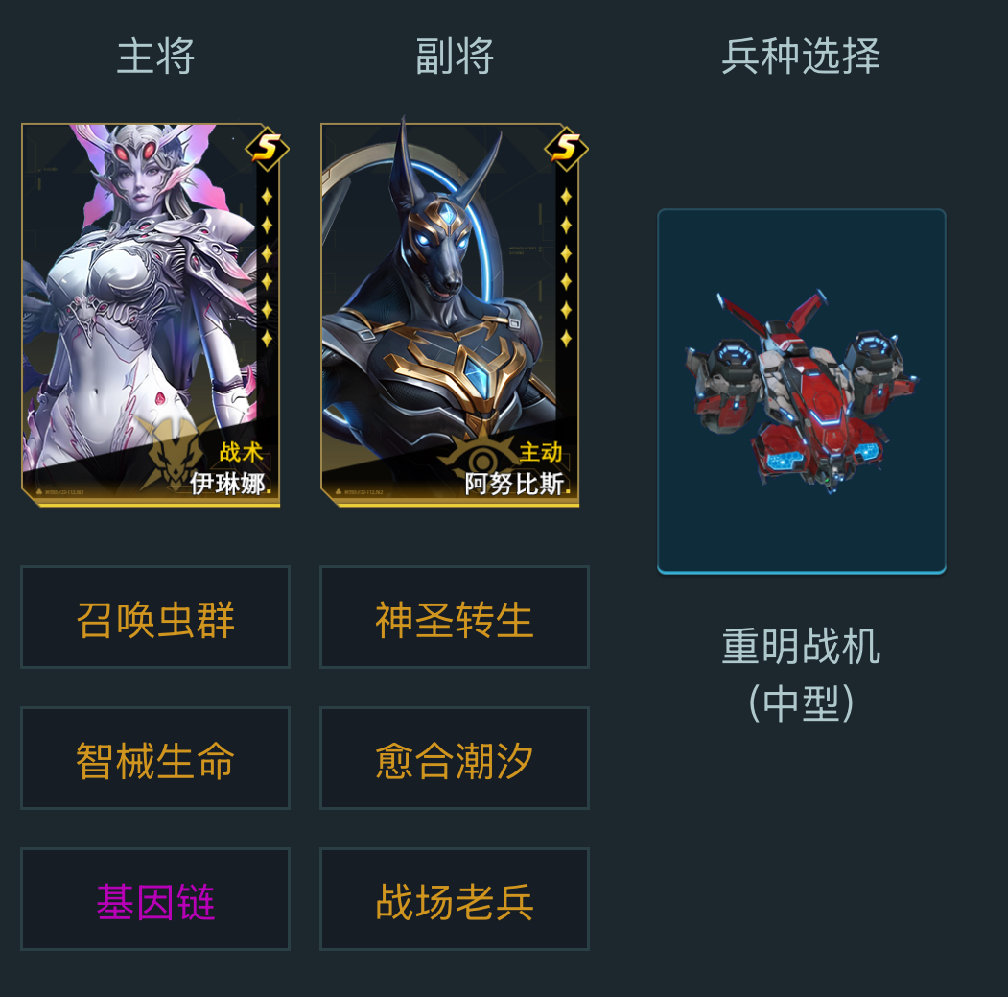Click the 战术 tag on 伊琳娜 card

(x=241, y=452)
